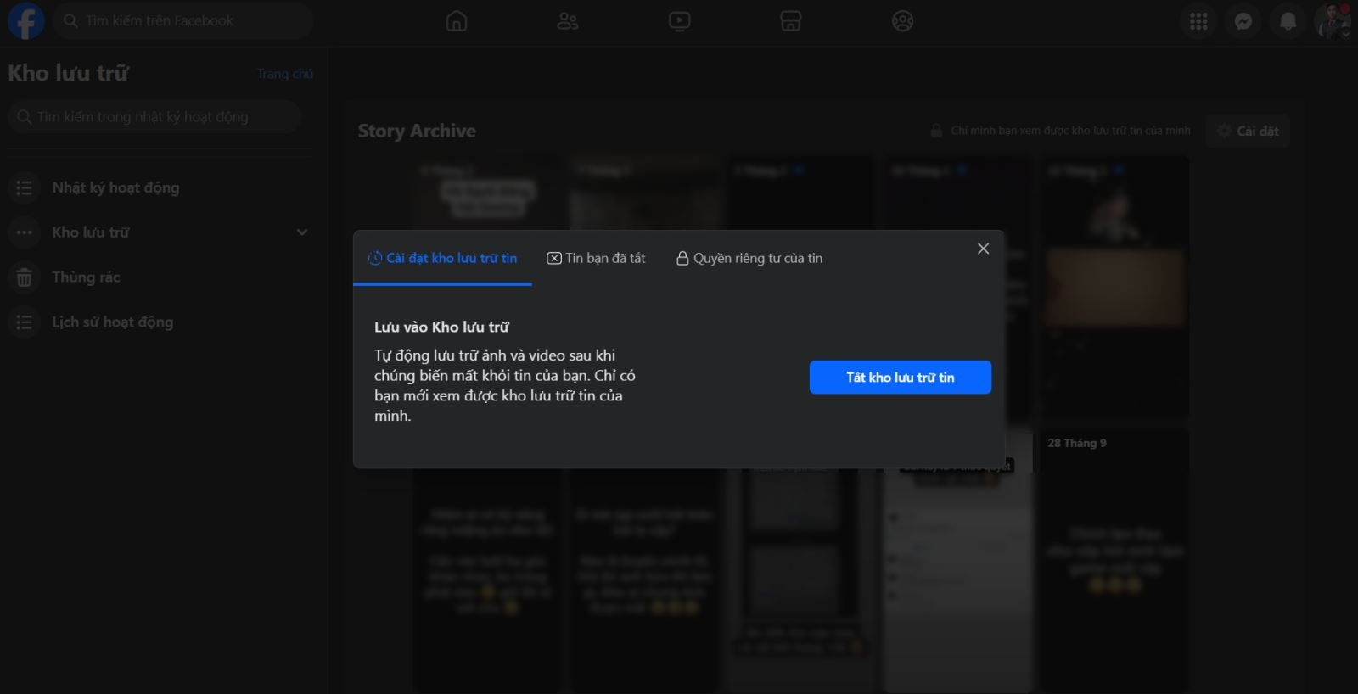This screenshot has width=1358, height=694.
Task: Click the Cài đặt button in Story Archive
Action: (x=1248, y=131)
